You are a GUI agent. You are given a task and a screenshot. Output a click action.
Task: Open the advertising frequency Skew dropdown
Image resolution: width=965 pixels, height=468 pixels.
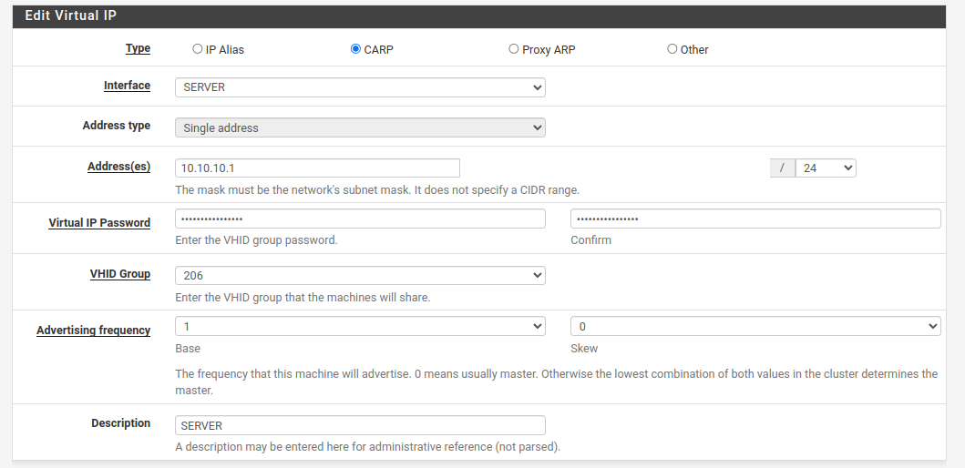755,326
